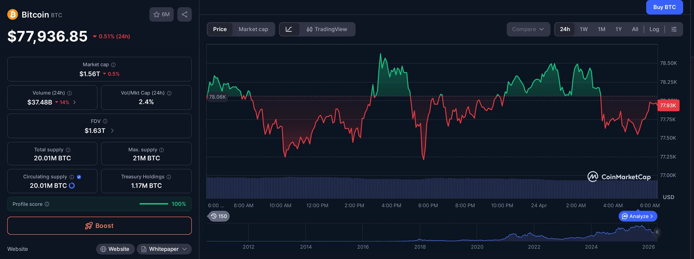Screen dimensions: 694x259
Task: Click the 21M BTC max supply value
Action: [146, 158]
